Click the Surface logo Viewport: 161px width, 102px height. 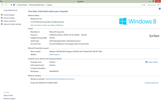coord(154,36)
